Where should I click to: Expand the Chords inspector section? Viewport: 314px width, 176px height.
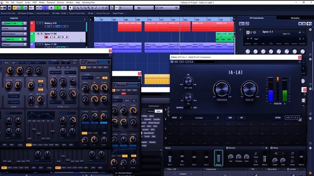(x=14, y=28)
